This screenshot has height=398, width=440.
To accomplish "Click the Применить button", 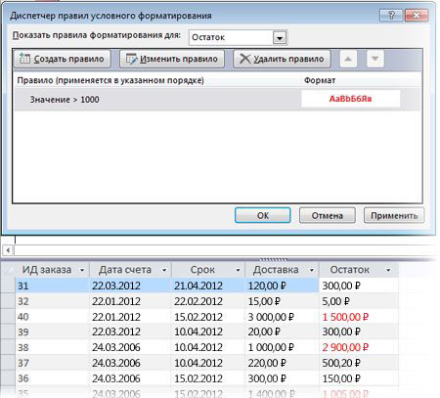I will [x=394, y=215].
